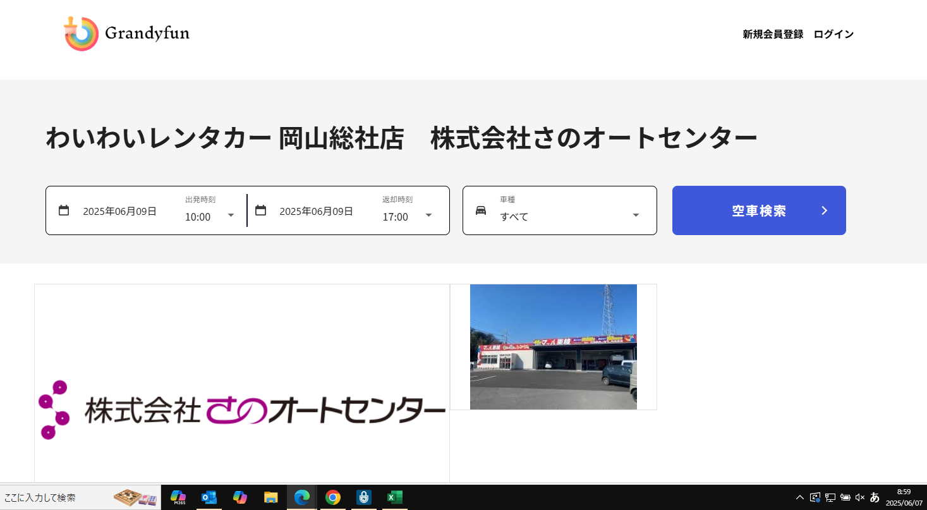Open the blue padlock app in taskbar
This screenshot has height=510, width=927.
tap(363, 497)
